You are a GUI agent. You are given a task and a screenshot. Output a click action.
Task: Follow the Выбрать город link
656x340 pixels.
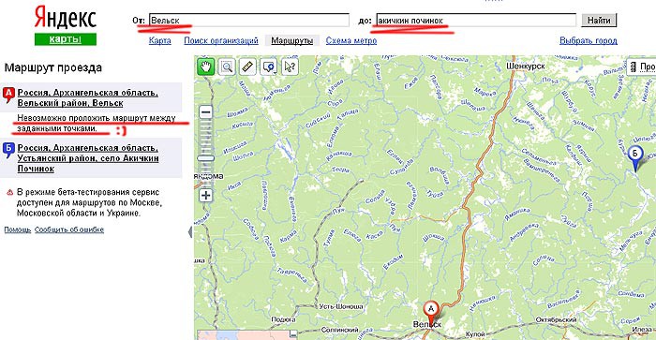(589, 40)
